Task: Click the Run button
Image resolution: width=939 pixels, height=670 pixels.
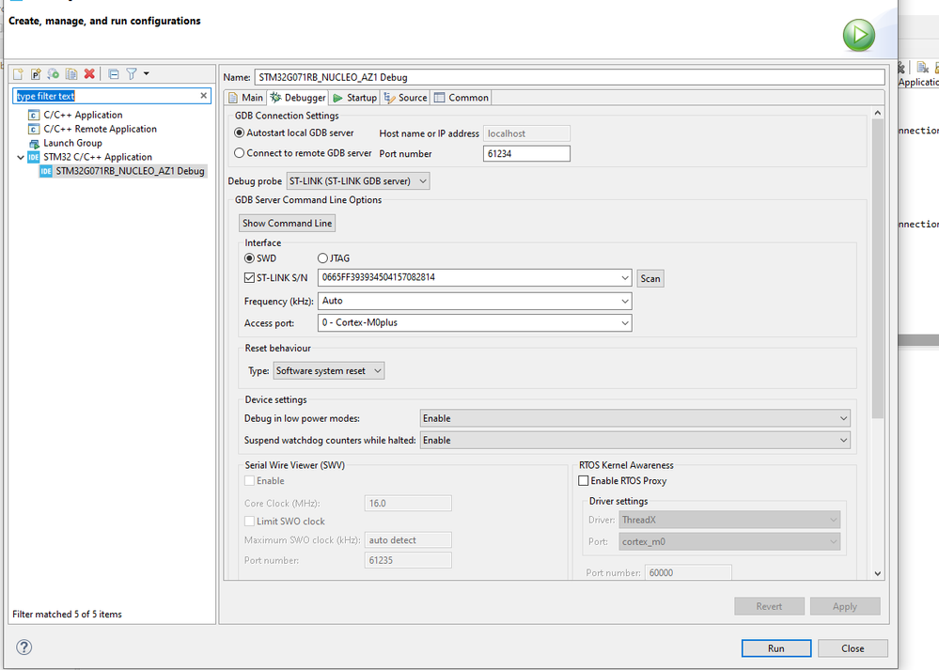Action: (776, 648)
